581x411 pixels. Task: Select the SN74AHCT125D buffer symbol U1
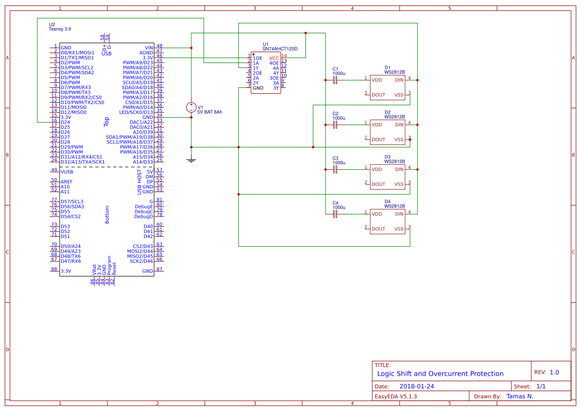[266, 72]
